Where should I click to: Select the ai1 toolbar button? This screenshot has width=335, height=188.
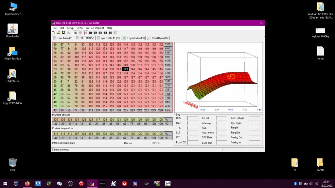90,33
